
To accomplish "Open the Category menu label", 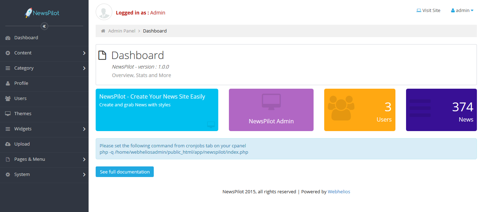I will click(x=24, y=68).
